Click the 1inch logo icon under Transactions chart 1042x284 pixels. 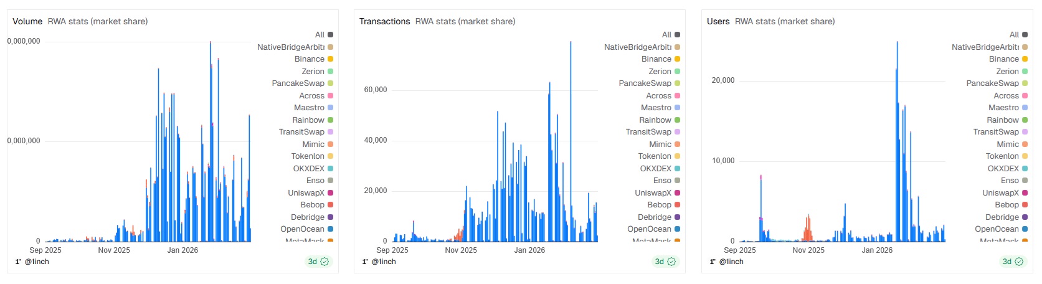click(x=365, y=262)
